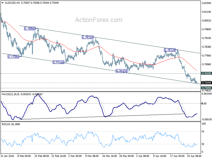Select the 0.79150 price label
Screen dimensions: 212x159
pos(88,37)
